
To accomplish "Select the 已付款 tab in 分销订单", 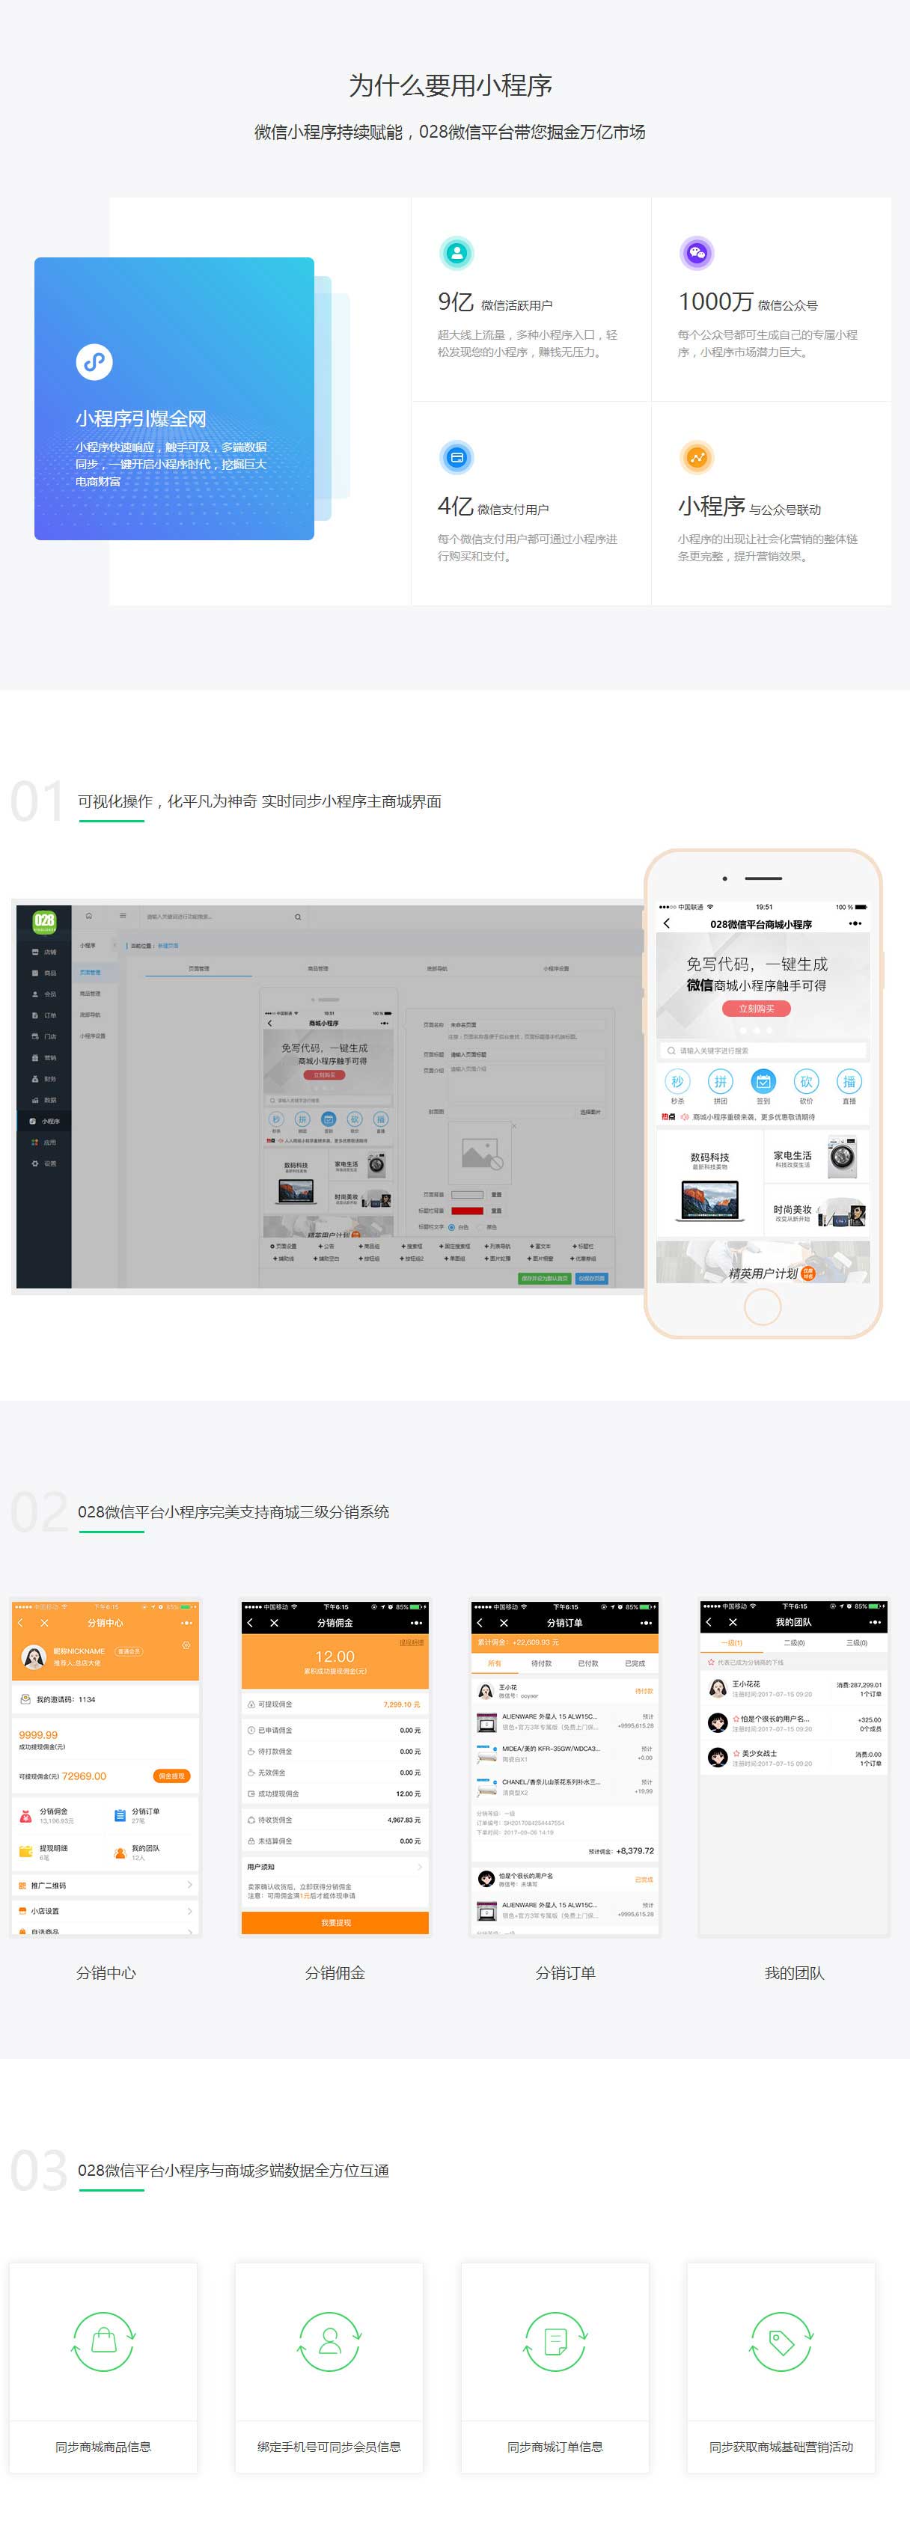I will pos(588,1664).
